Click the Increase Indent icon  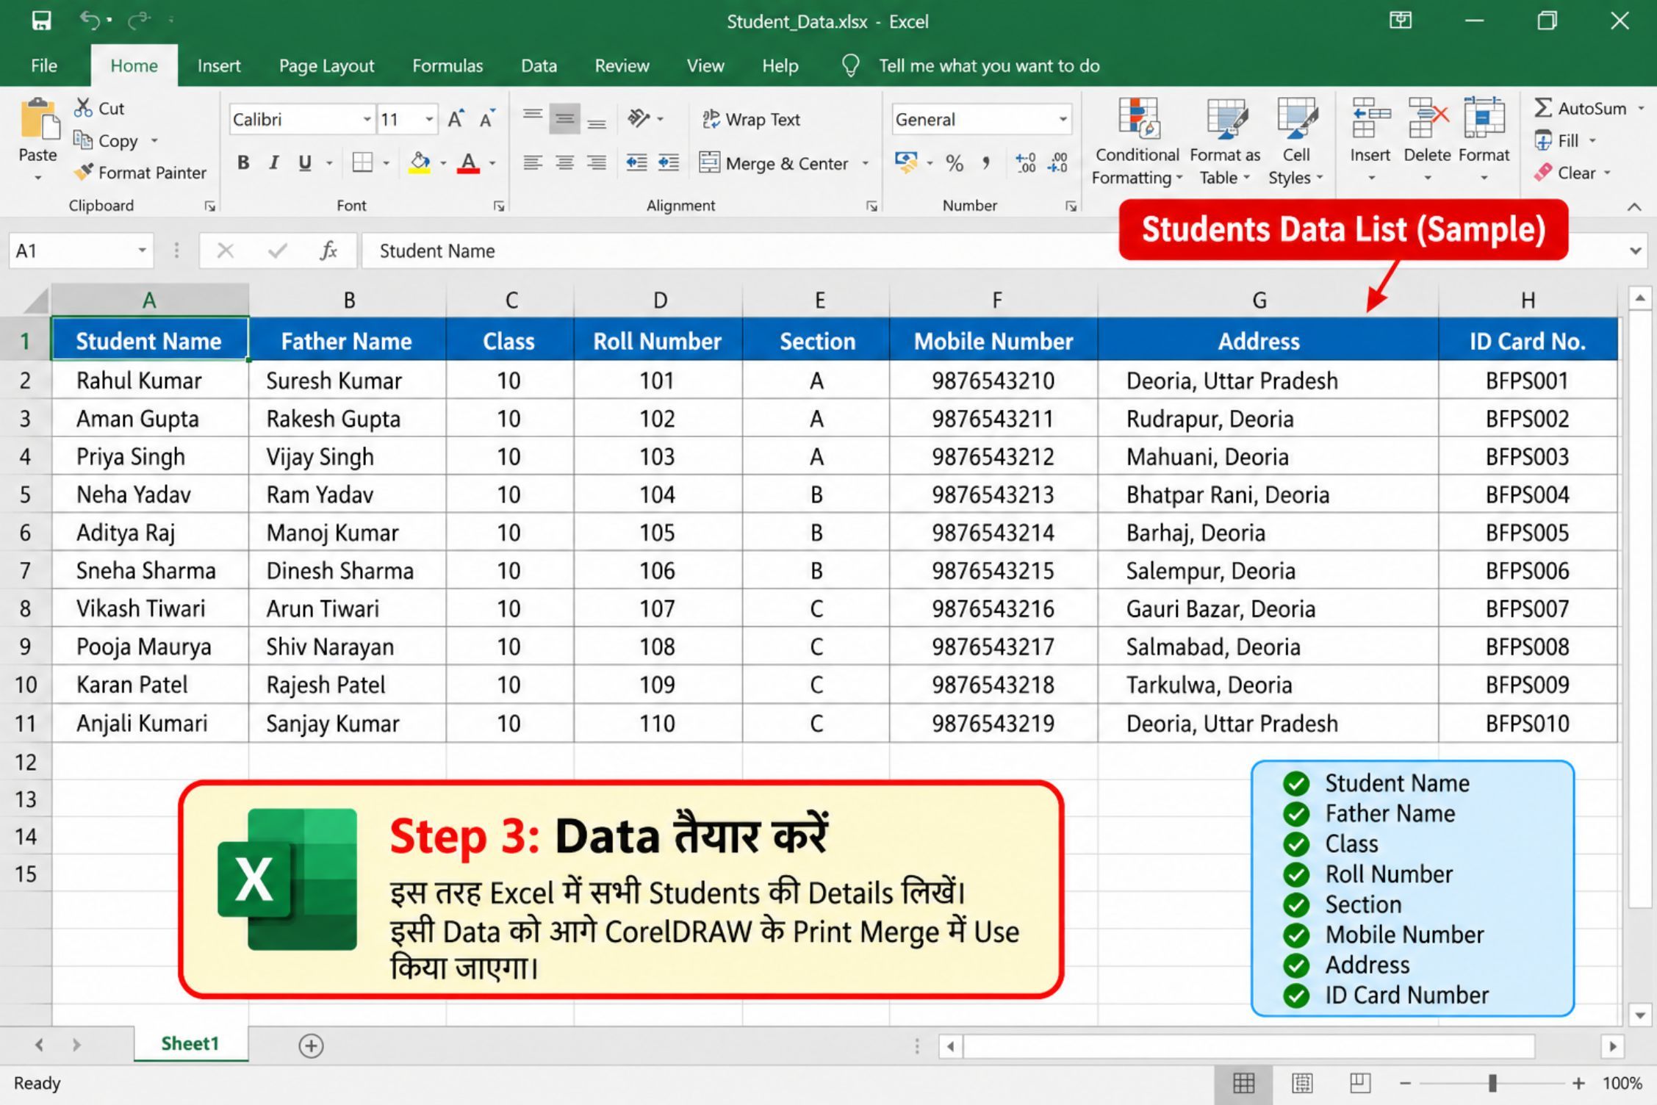668,162
